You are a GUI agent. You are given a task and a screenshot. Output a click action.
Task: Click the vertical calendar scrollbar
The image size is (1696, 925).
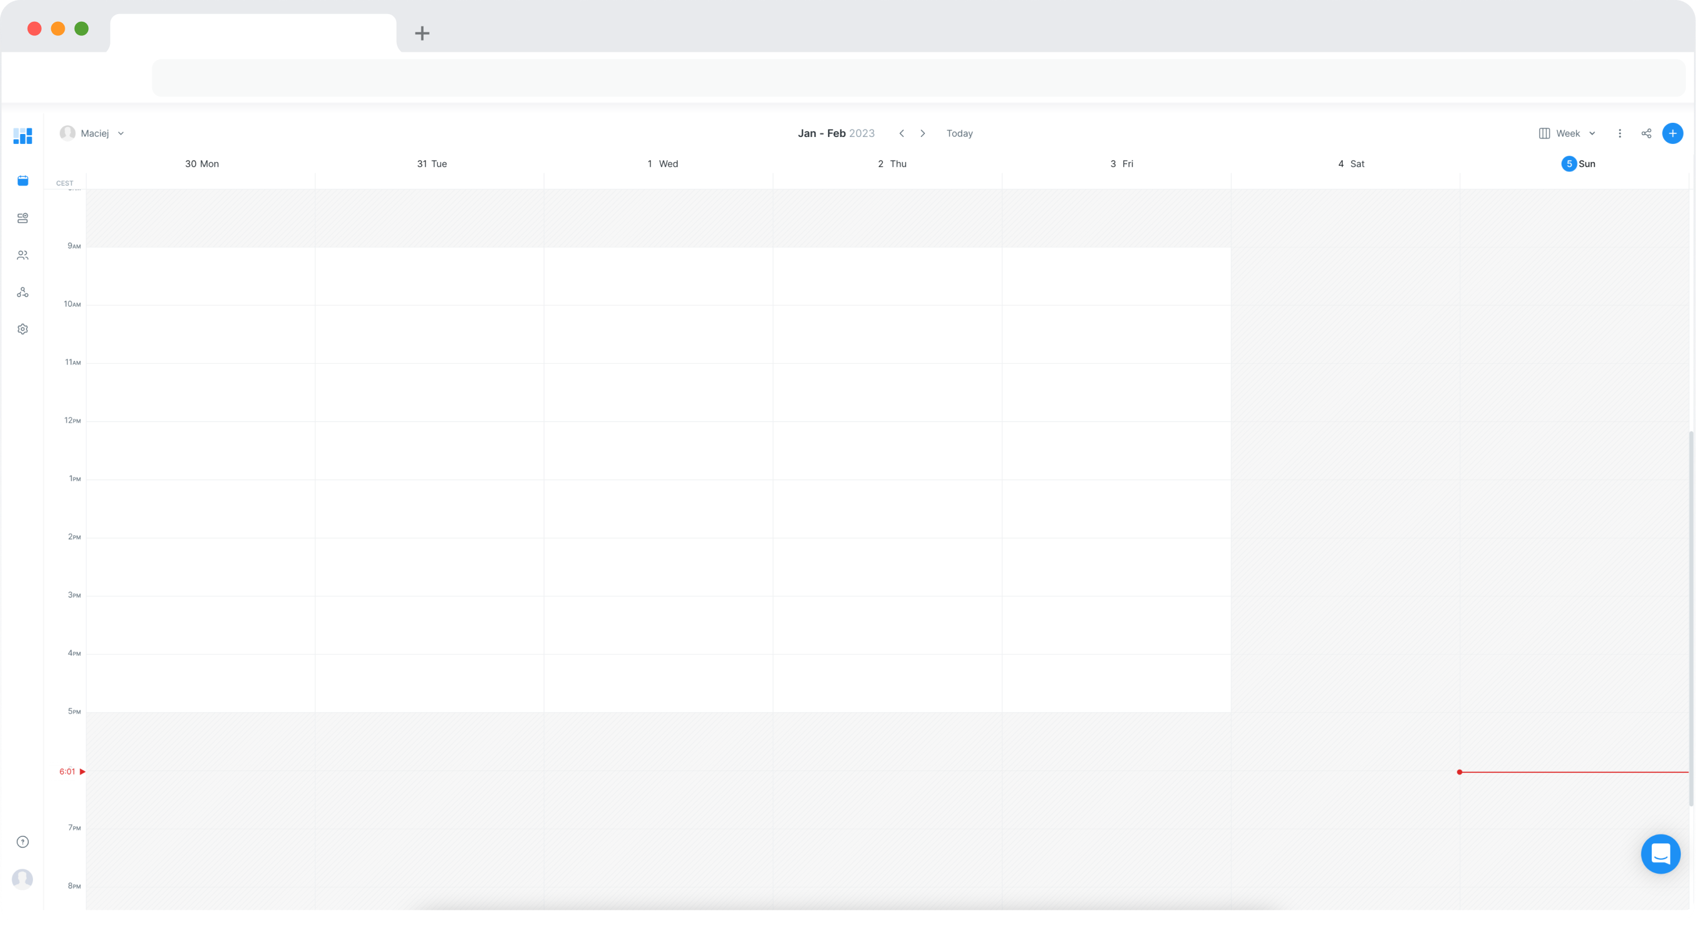tap(1690, 618)
